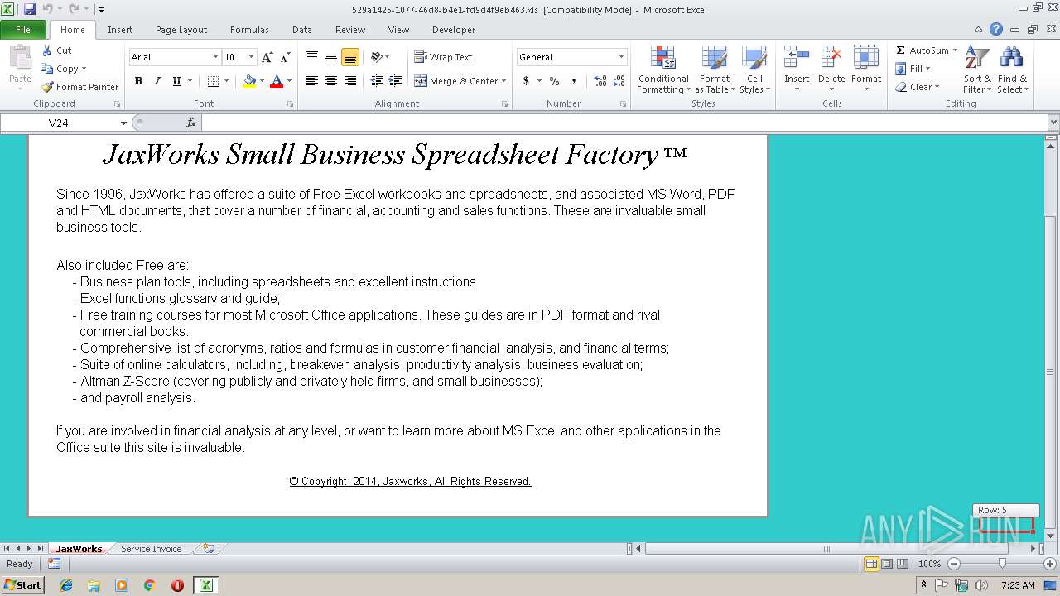Open the Orientation text angle icon

[377, 57]
